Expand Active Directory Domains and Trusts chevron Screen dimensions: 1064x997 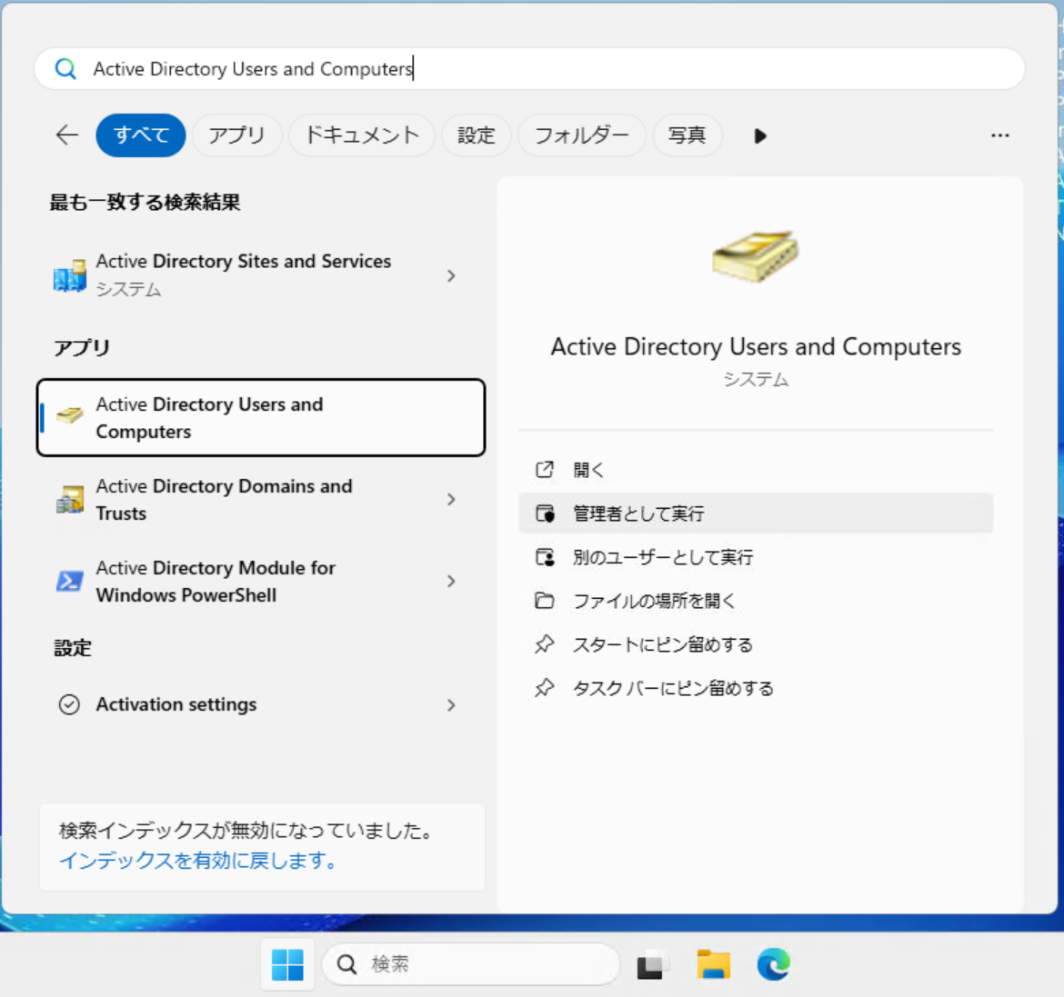pyautogui.click(x=451, y=500)
